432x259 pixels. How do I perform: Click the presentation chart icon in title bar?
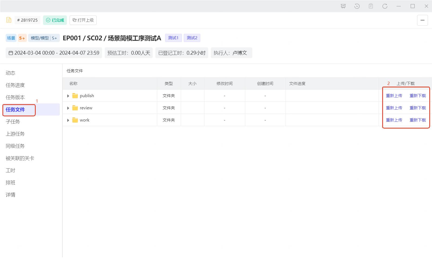[x=343, y=6]
